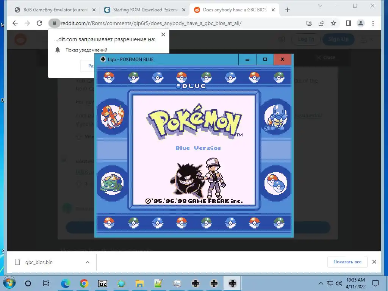
Task: Share this page via the share icon
Action: tap(321, 23)
